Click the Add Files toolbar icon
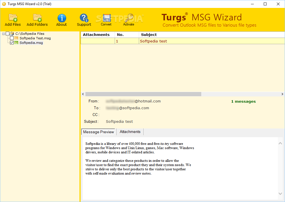This screenshot has width=285, height=202. click(x=13, y=18)
